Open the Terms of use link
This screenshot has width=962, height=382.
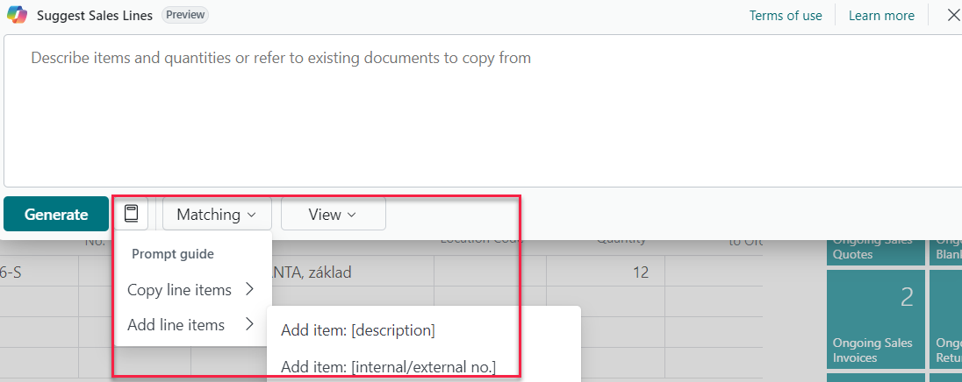pyautogui.click(x=786, y=16)
